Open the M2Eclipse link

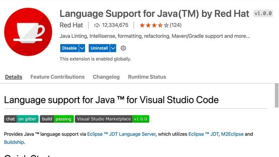[x=232, y=134]
